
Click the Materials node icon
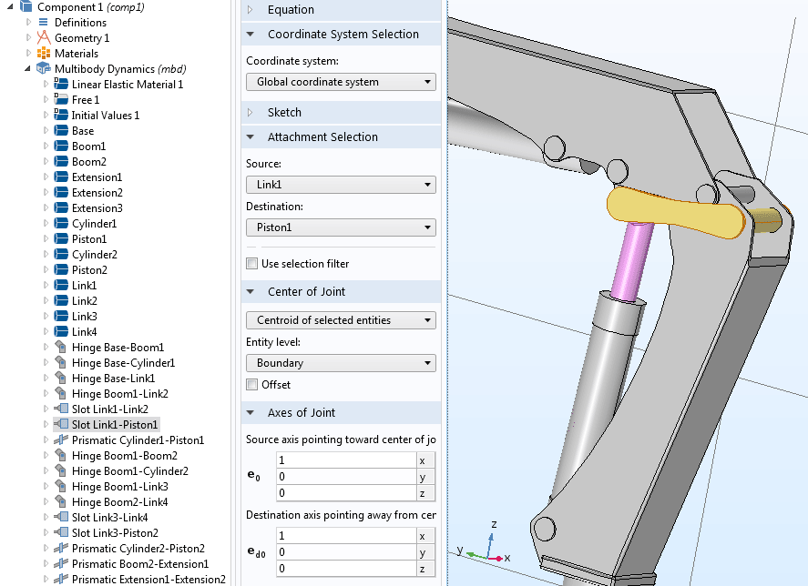click(x=44, y=54)
